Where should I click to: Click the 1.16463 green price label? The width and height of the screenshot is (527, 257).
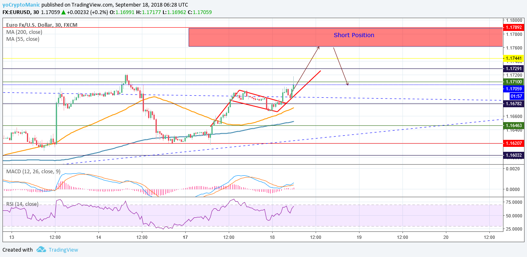tap(513, 125)
